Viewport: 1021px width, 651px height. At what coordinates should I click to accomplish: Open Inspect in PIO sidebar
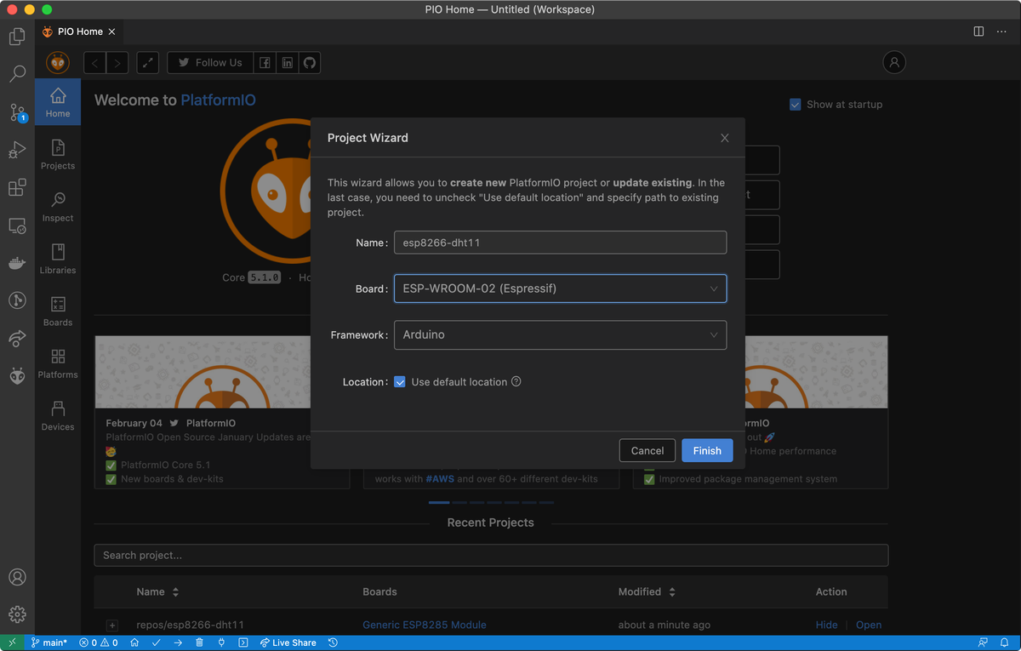(58, 207)
